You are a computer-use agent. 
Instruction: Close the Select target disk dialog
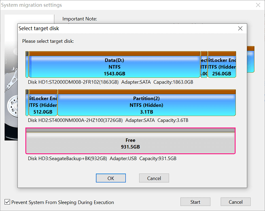tap(240, 29)
